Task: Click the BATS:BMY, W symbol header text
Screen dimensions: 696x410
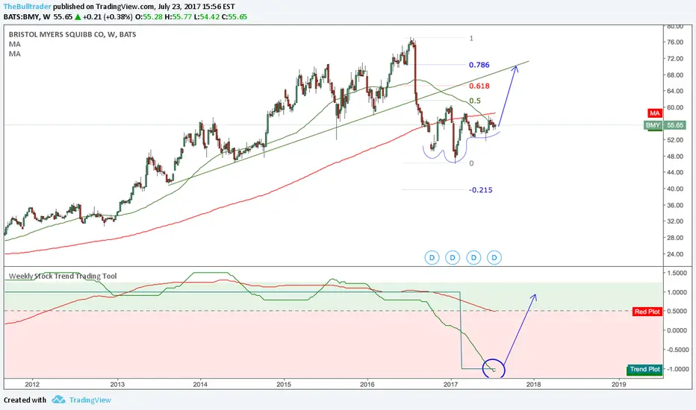Action: pyautogui.click(x=27, y=17)
